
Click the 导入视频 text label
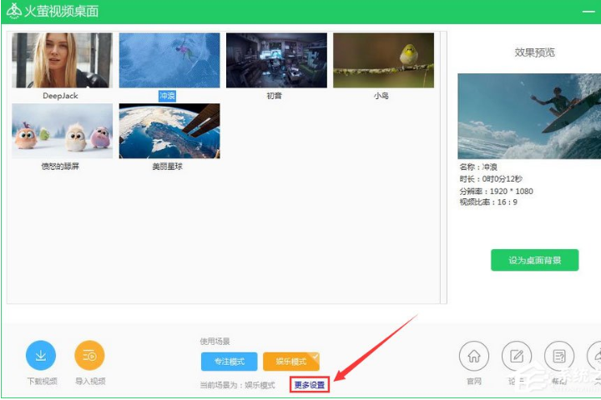[x=90, y=381]
